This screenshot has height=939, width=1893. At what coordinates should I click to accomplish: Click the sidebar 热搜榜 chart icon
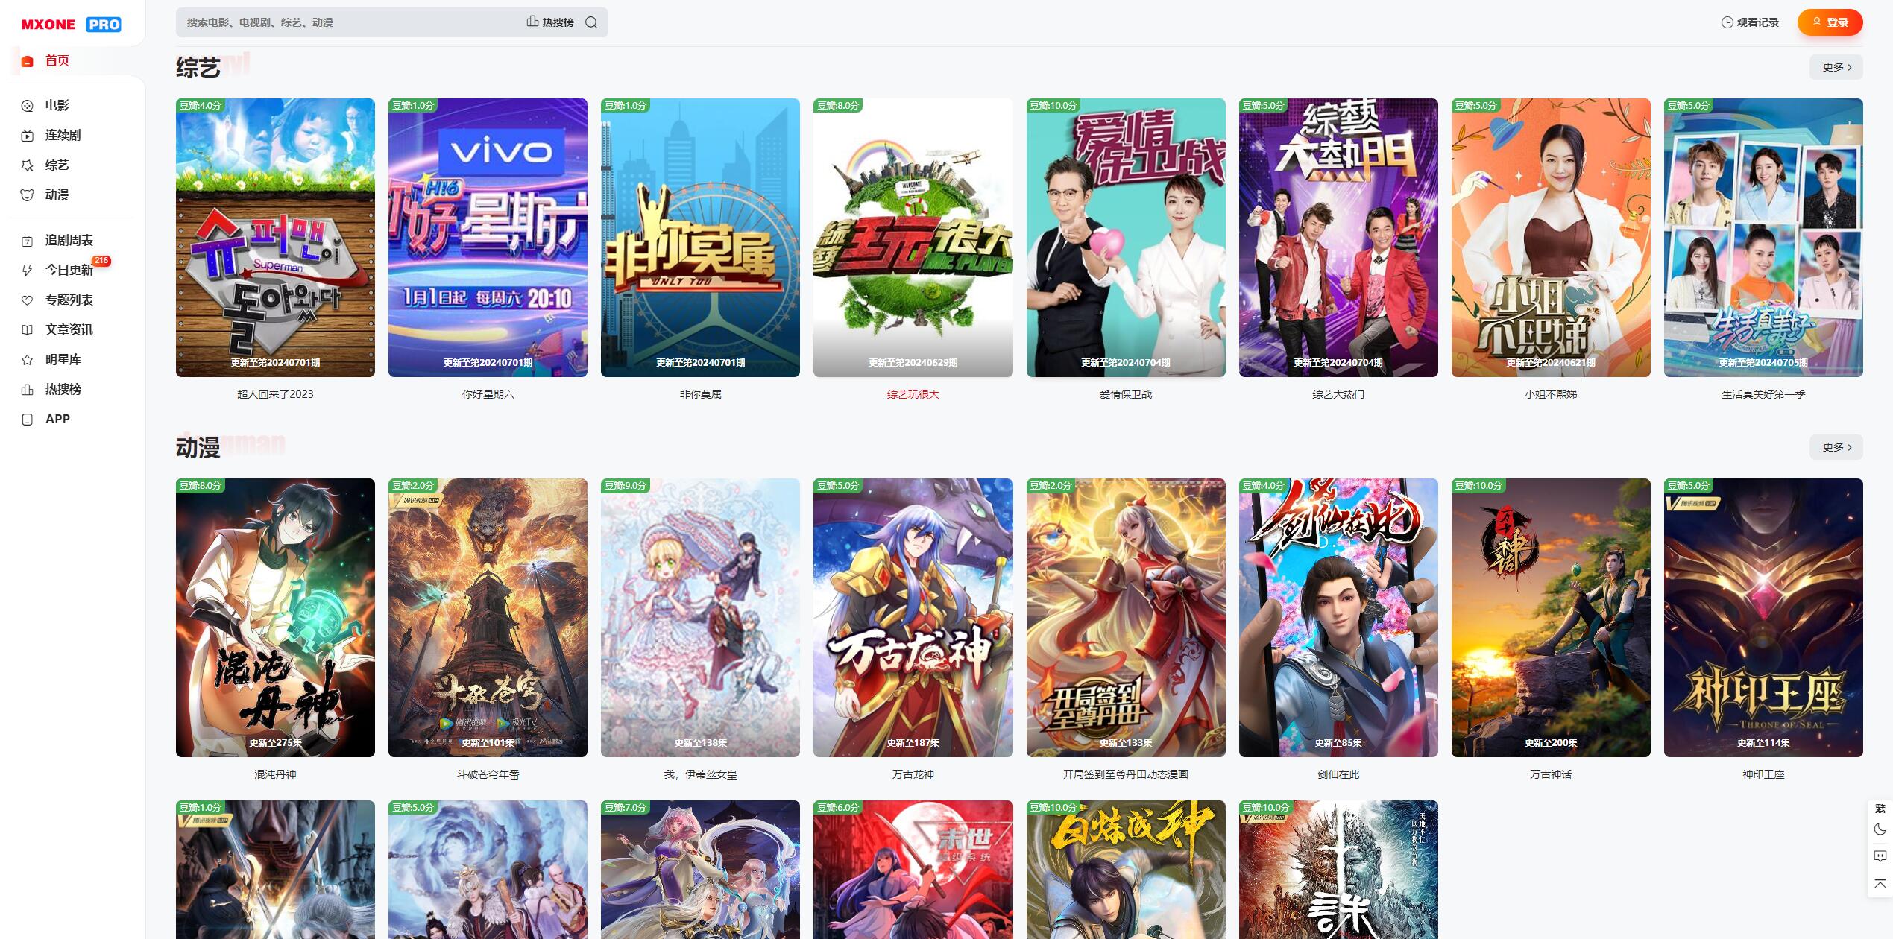click(x=28, y=389)
